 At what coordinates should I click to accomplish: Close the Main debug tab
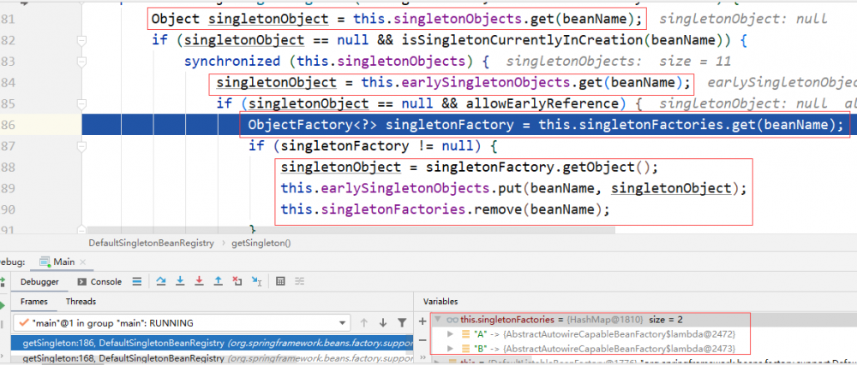[83, 262]
